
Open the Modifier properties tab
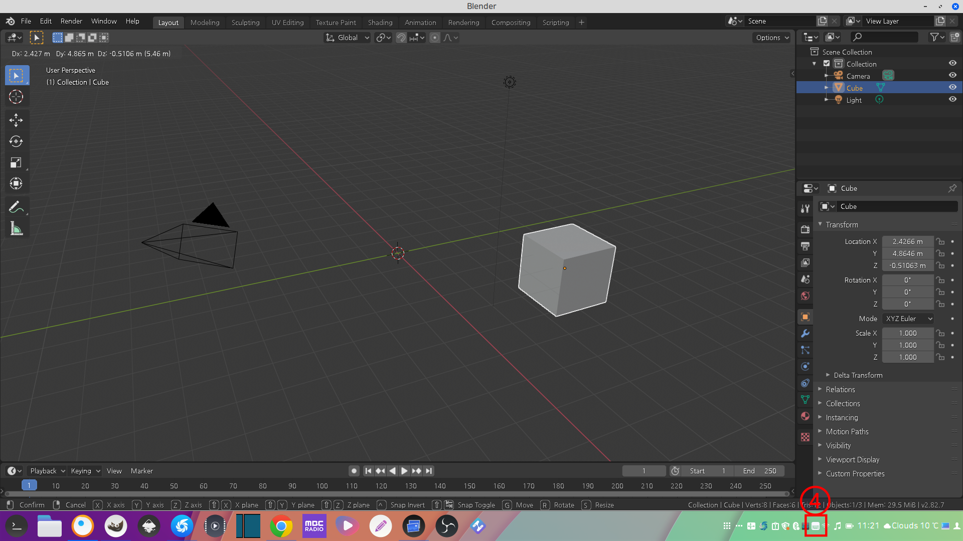pyautogui.click(x=805, y=334)
